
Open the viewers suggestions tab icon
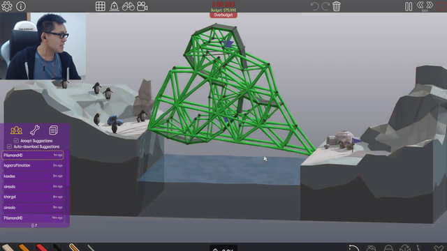coord(16,130)
